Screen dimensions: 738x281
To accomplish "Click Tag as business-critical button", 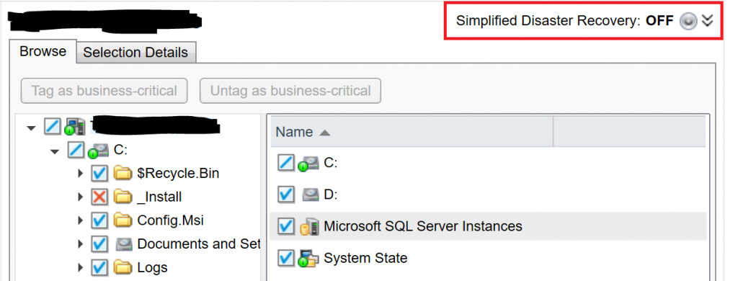I will [x=104, y=90].
